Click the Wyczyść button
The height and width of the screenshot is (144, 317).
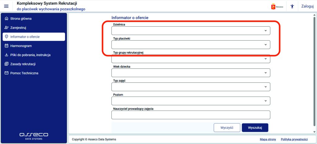click(227, 128)
